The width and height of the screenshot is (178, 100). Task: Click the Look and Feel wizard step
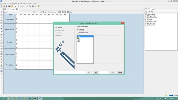point(59,27)
